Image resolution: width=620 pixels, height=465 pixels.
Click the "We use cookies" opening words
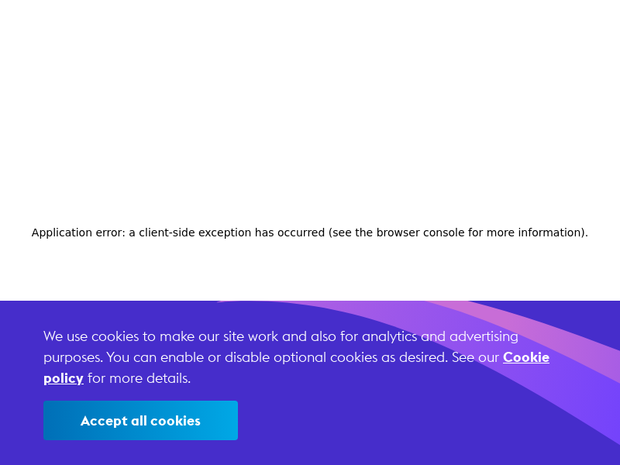[x=91, y=336]
